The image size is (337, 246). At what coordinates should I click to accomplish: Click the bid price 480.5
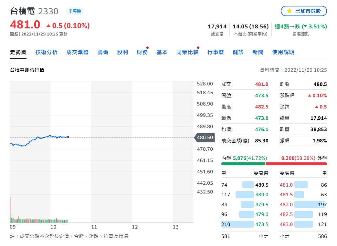262,185
